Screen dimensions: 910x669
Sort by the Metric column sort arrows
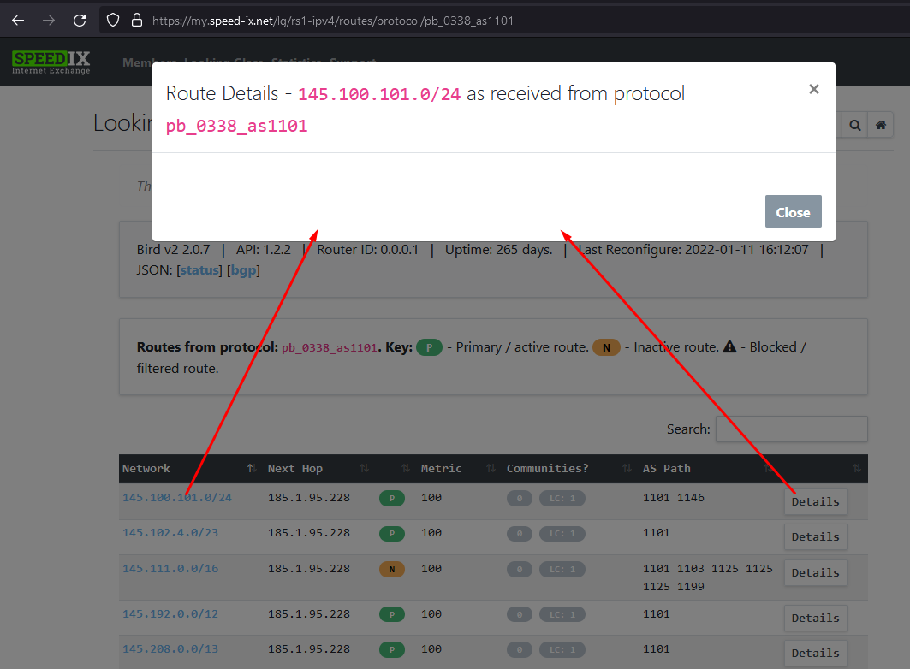[x=491, y=469]
